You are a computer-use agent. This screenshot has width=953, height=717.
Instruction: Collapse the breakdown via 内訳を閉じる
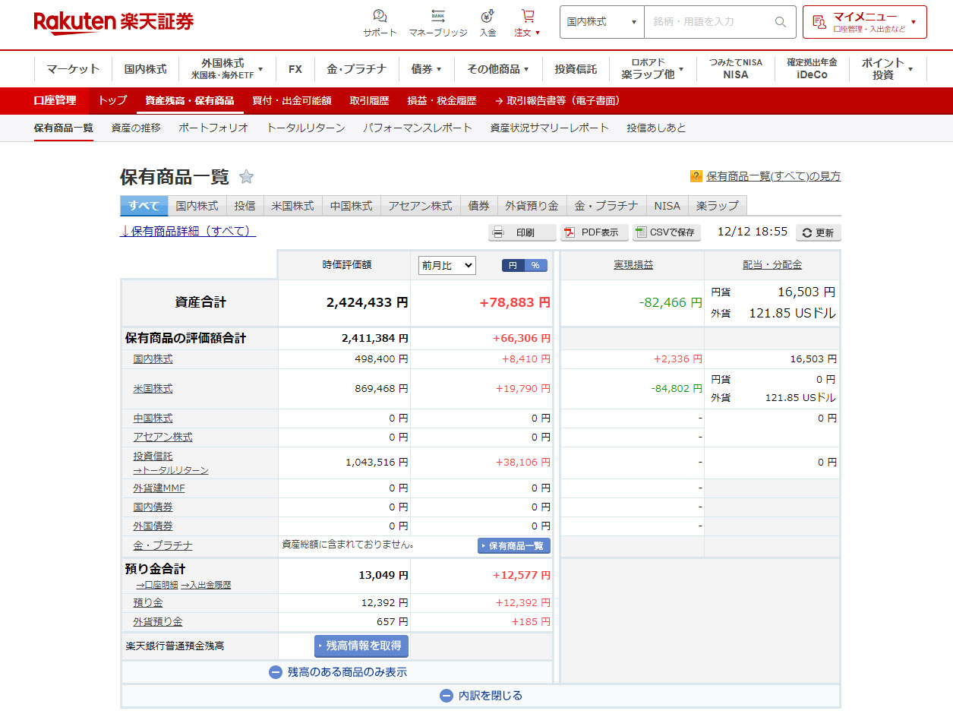481,695
